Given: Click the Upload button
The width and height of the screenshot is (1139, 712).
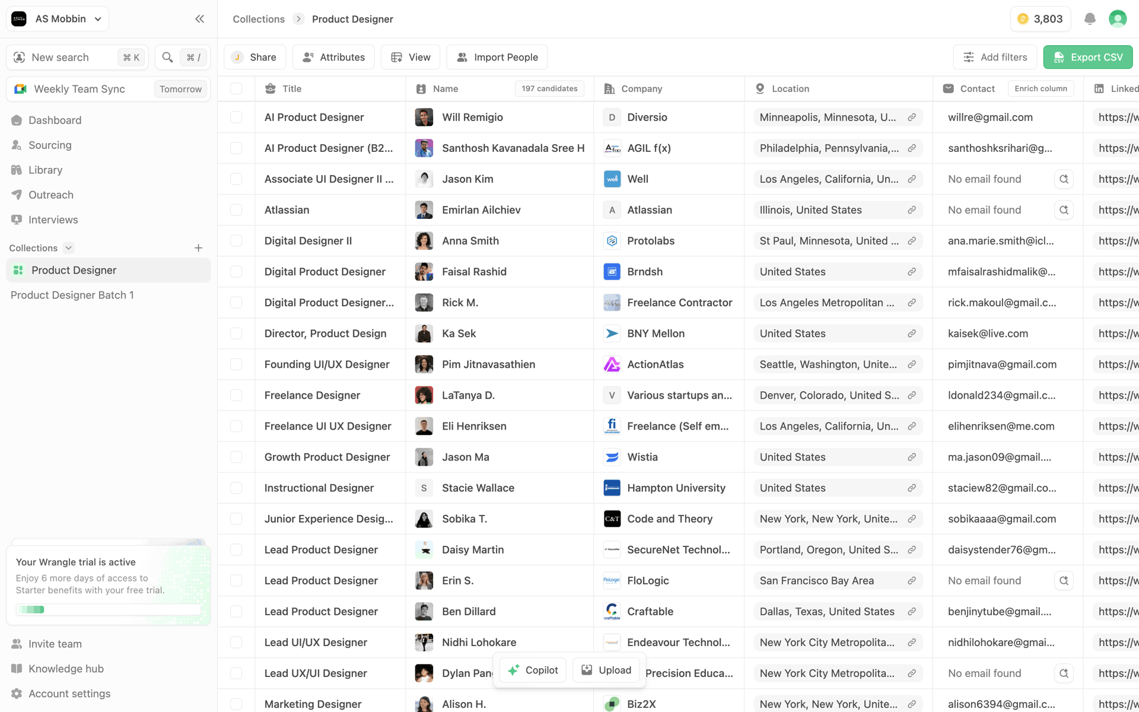Looking at the screenshot, I should tap(606, 670).
